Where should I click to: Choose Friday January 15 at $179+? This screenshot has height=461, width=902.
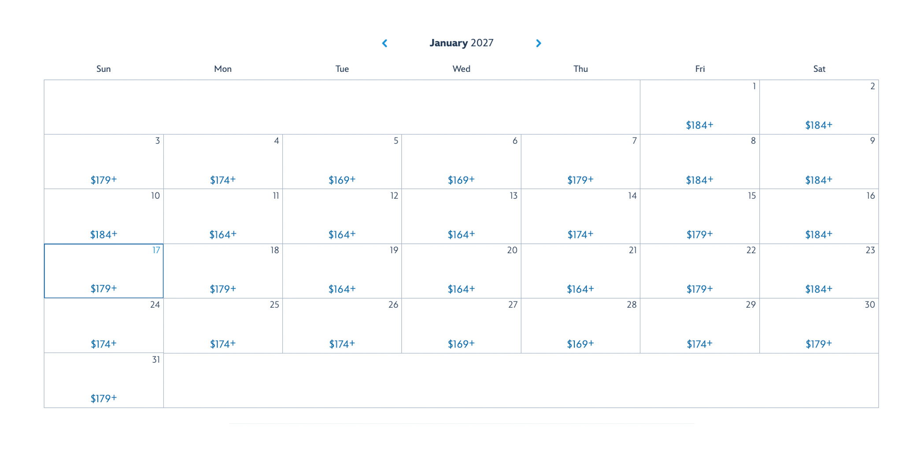(x=699, y=216)
